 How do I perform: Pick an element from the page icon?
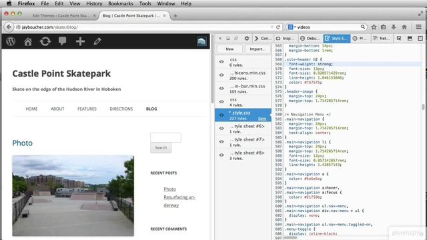point(399,39)
